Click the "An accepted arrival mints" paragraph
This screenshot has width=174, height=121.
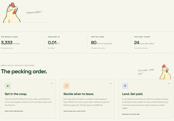tap(145, 104)
